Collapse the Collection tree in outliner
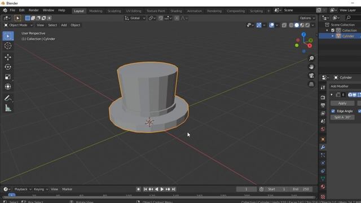The height and width of the screenshot is (203, 361). [327, 30]
